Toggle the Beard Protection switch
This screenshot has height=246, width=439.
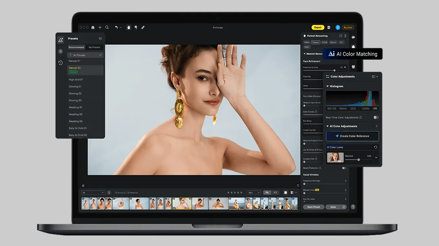point(344,168)
